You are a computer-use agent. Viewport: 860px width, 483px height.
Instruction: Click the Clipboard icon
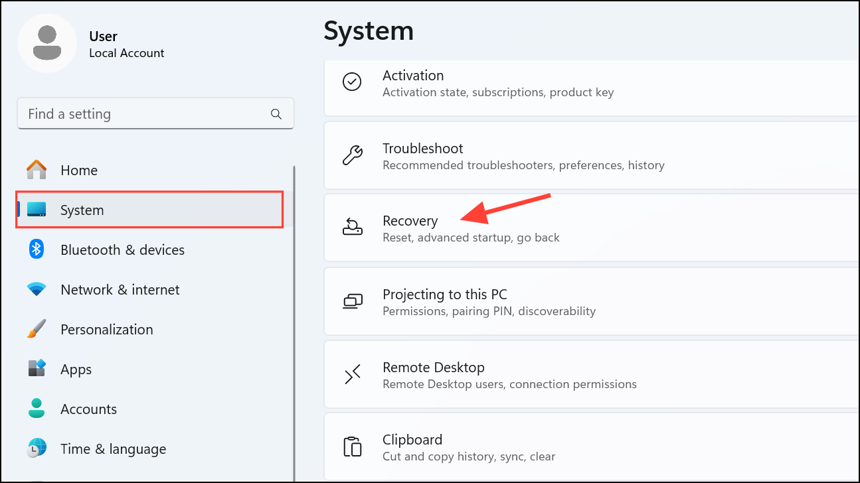click(x=352, y=447)
